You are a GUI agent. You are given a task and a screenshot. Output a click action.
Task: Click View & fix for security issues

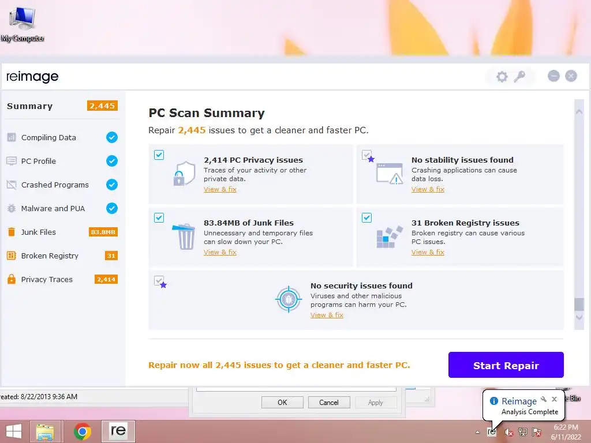[327, 315]
